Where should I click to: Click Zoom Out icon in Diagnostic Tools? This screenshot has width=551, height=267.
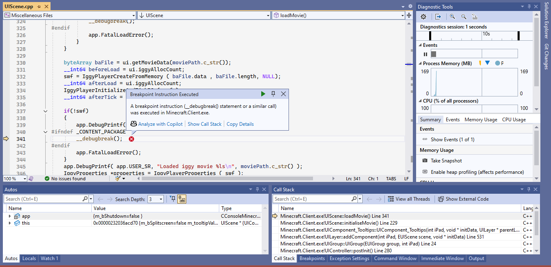pos(464,17)
